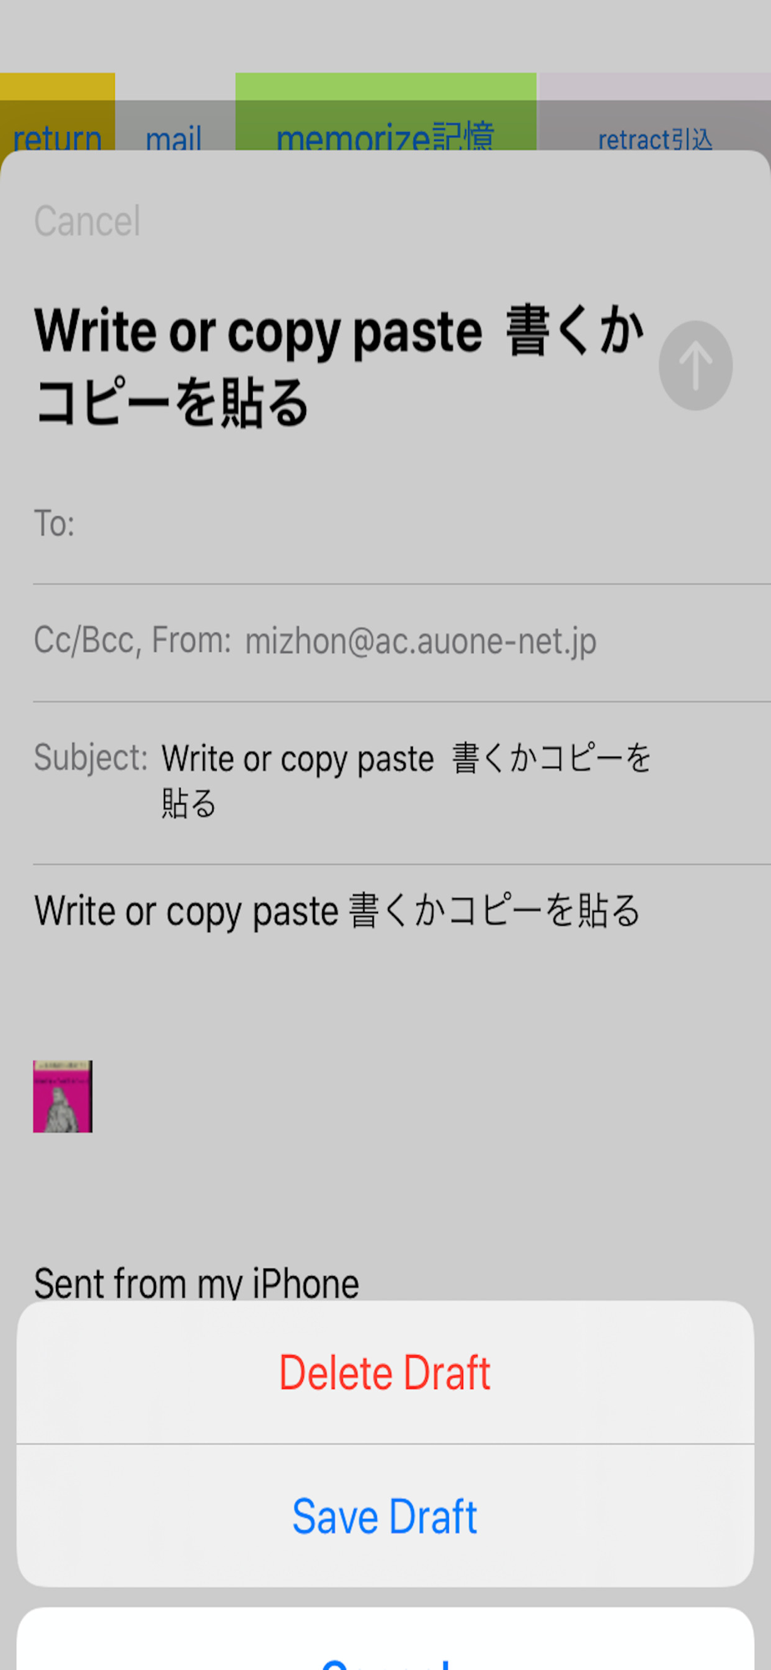Select the return tab
The height and width of the screenshot is (1670, 771).
click(x=58, y=137)
